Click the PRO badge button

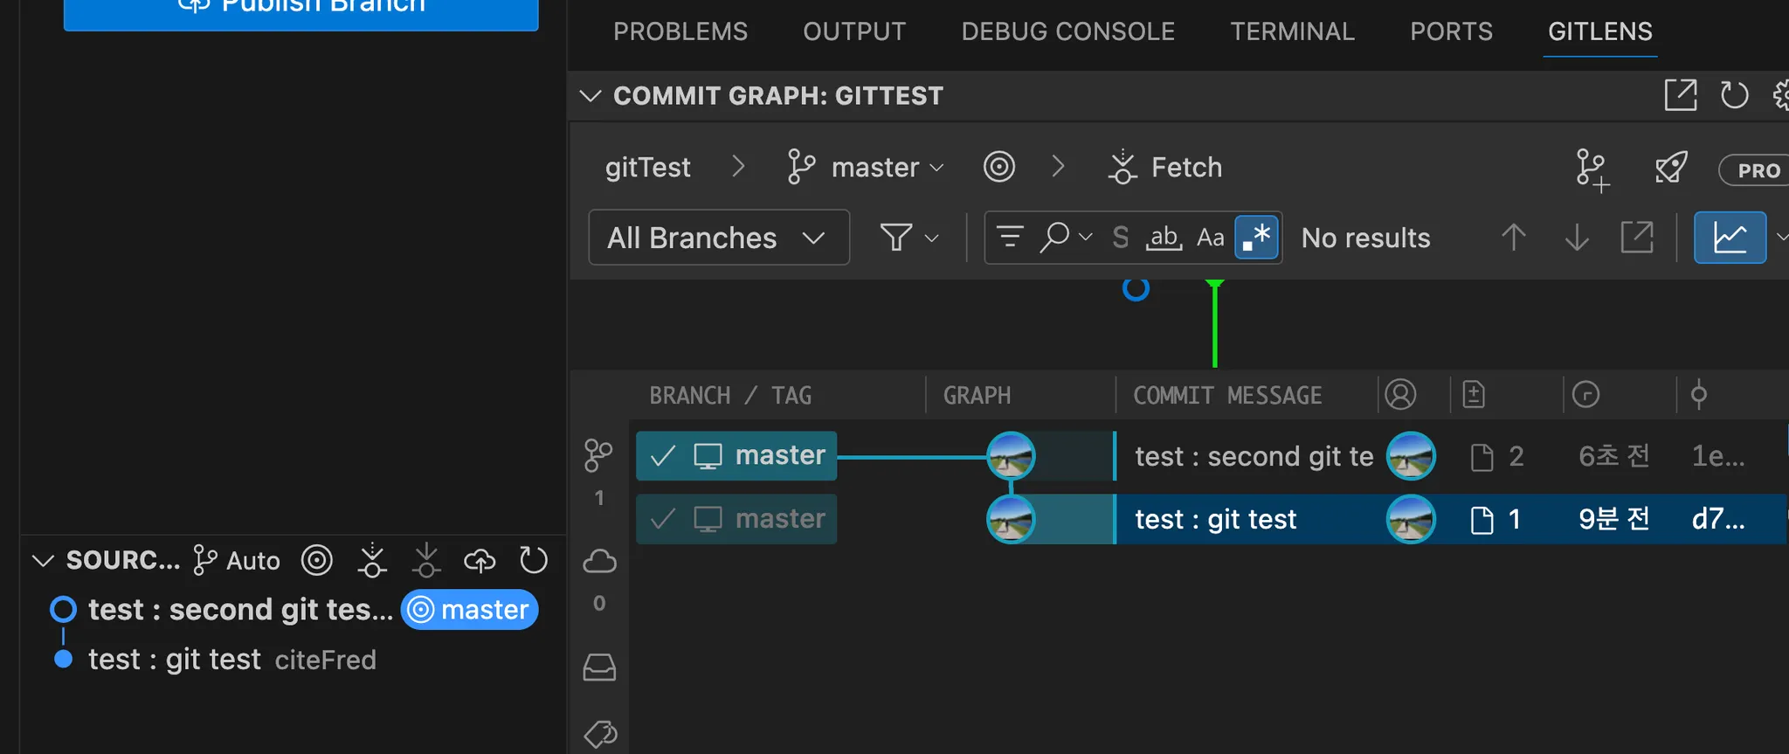click(x=1756, y=170)
